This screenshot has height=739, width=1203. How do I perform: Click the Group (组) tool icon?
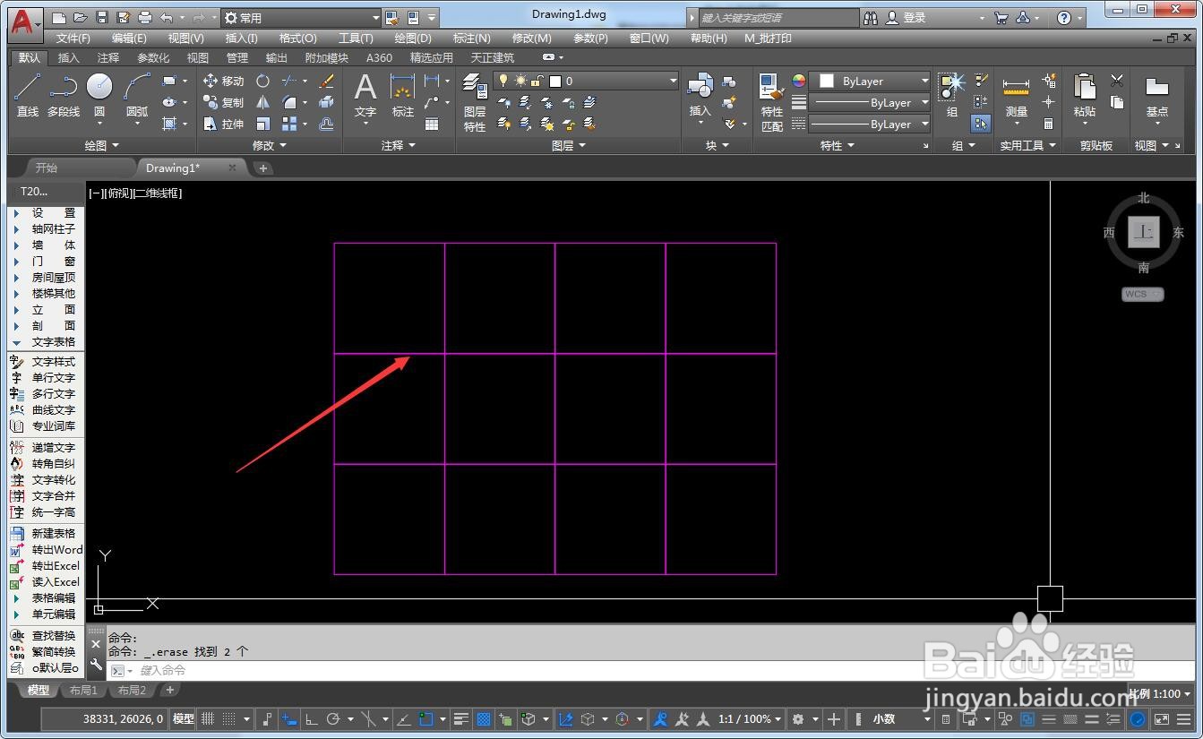[x=951, y=95]
